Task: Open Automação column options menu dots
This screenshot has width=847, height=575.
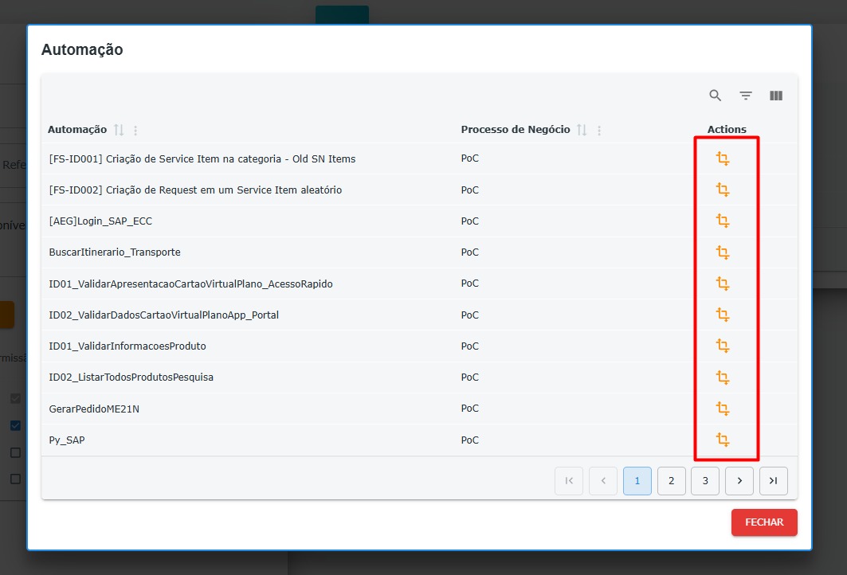Action: [x=135, y=130]
